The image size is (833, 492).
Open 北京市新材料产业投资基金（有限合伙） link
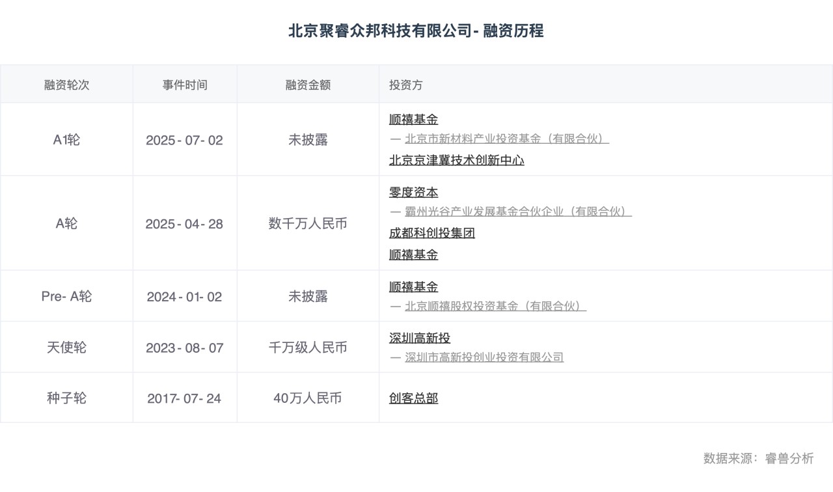(507, 139)
